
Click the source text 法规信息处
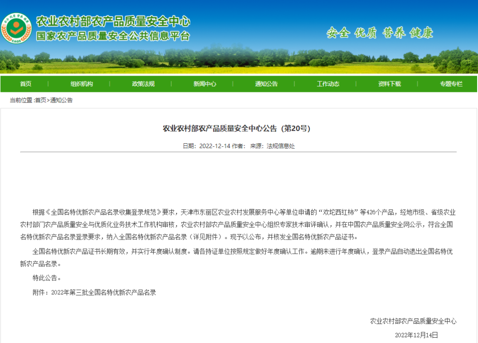click(281, 146)
